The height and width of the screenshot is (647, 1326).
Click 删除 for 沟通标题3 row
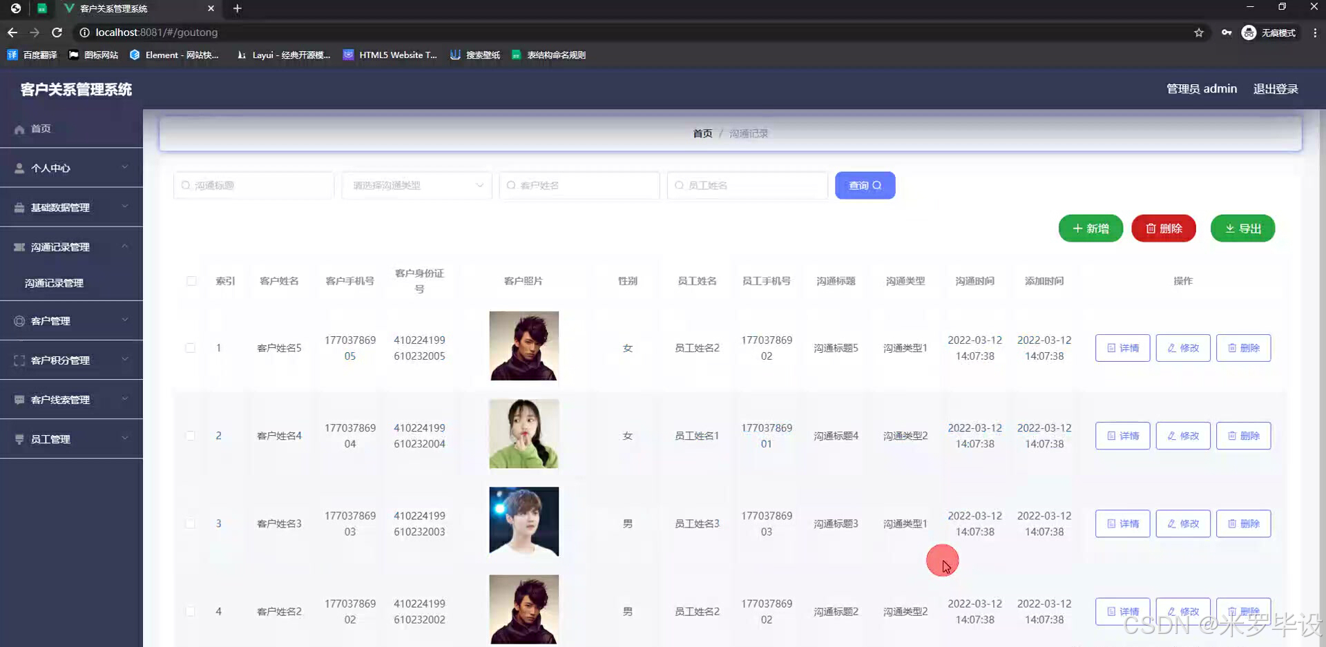pyautogui.click(x=1243, y=523)
